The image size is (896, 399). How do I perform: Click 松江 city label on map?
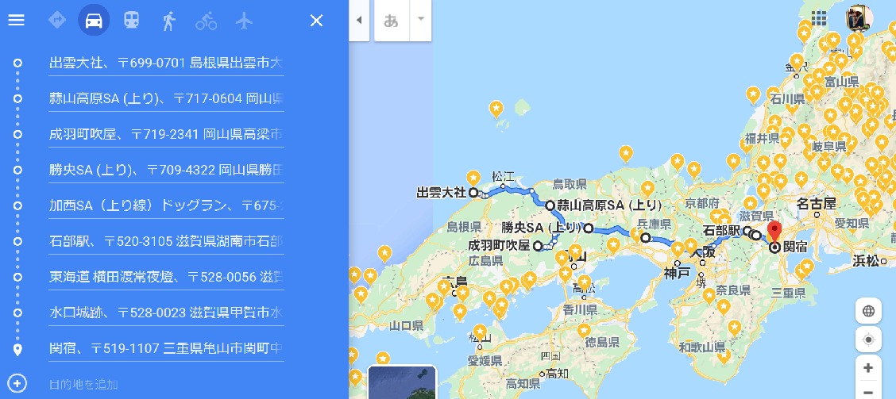(501, 176)
